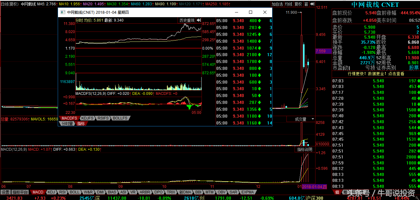Select the 分时量 tab in popup
Screen dimensions: 420x200
click(67, 123)
